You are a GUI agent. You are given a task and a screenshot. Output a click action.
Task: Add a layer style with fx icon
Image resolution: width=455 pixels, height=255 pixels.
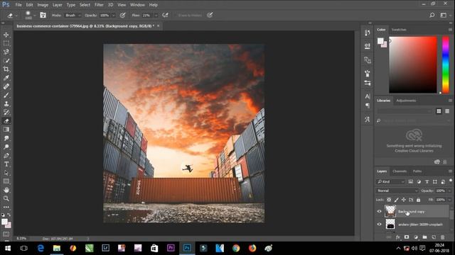point(398,237)
